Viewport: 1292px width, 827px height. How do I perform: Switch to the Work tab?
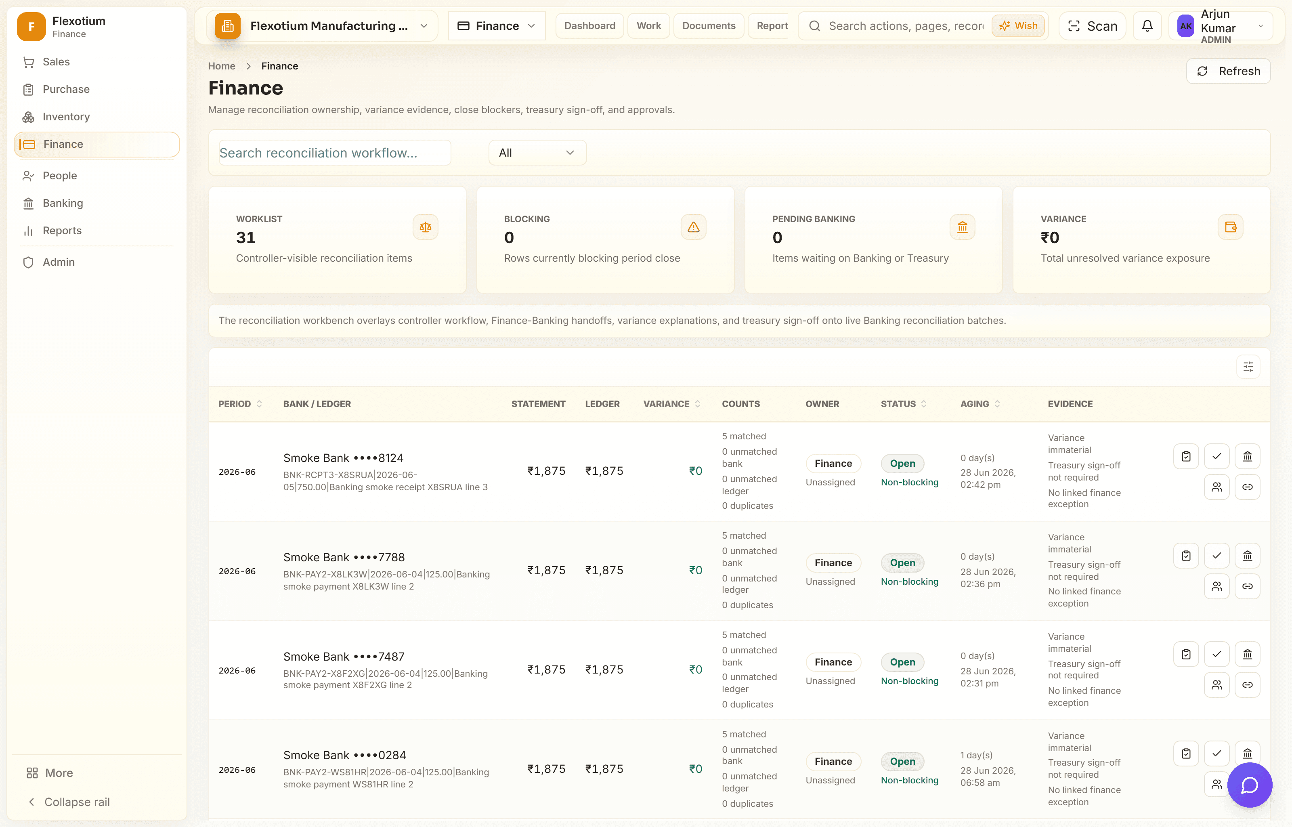coord(648,26)
